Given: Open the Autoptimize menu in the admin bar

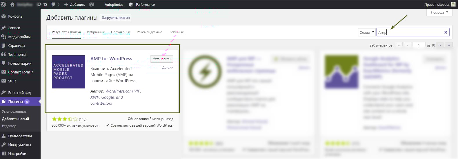Looking at the screenshot, I should [x=114, y=4].
